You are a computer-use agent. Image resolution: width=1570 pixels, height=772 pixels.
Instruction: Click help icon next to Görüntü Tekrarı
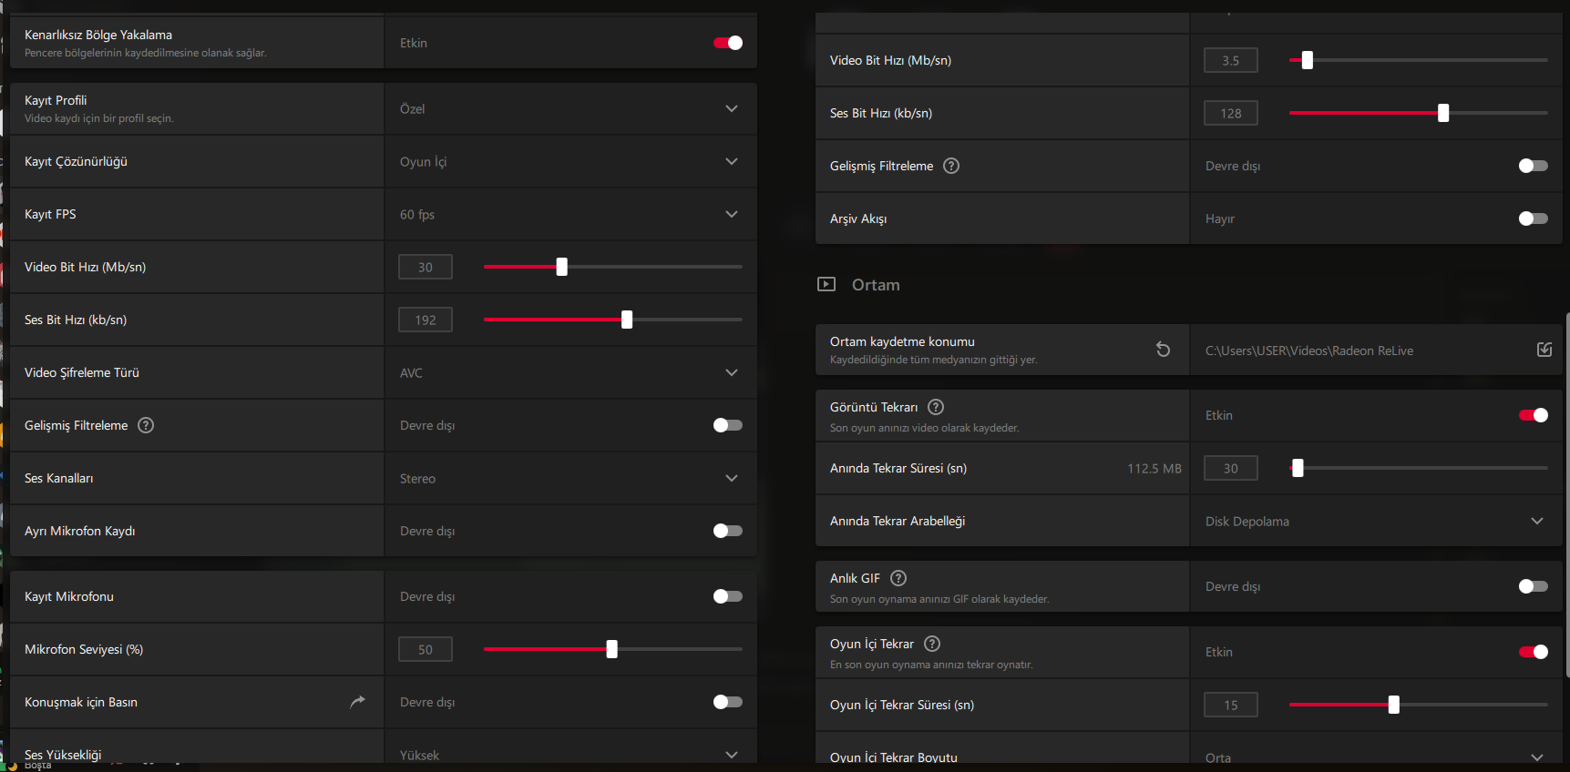936,407
